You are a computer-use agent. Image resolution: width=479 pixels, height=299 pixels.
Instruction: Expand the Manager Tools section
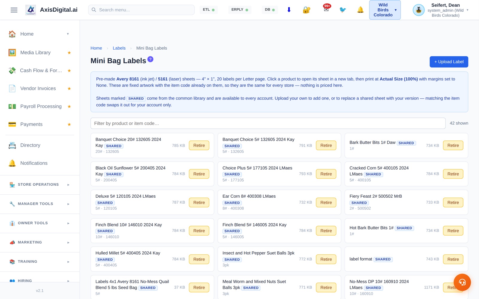[x=68, y=204]
